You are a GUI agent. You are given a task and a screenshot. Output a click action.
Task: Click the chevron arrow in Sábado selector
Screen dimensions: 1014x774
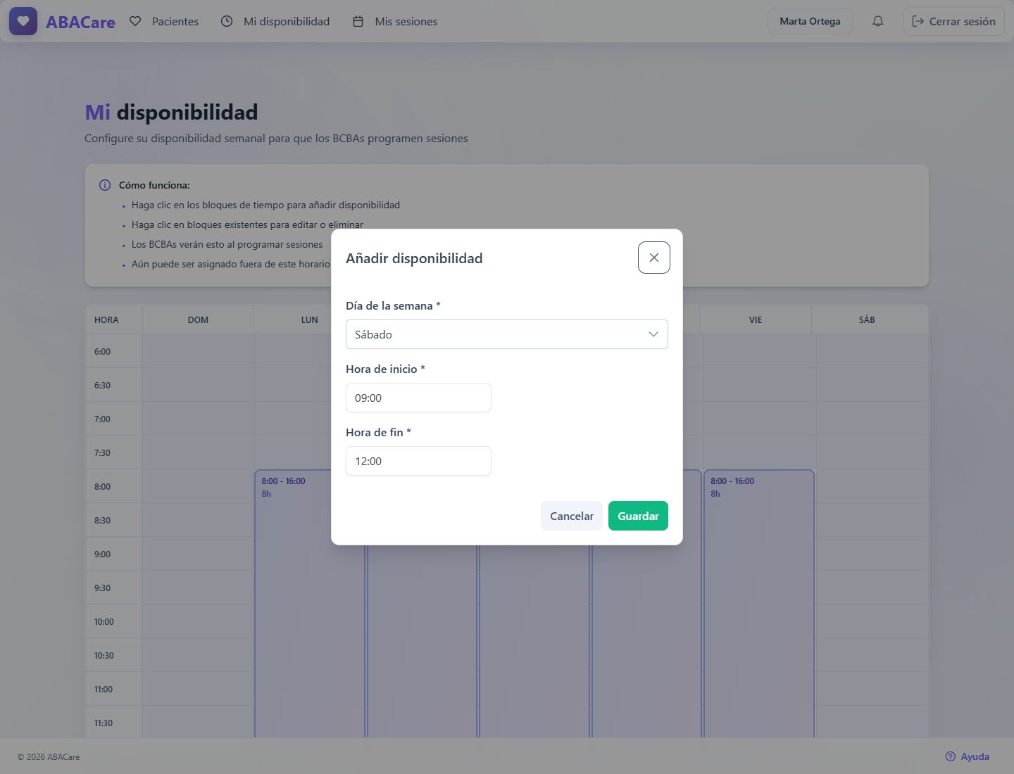point(653,334)
